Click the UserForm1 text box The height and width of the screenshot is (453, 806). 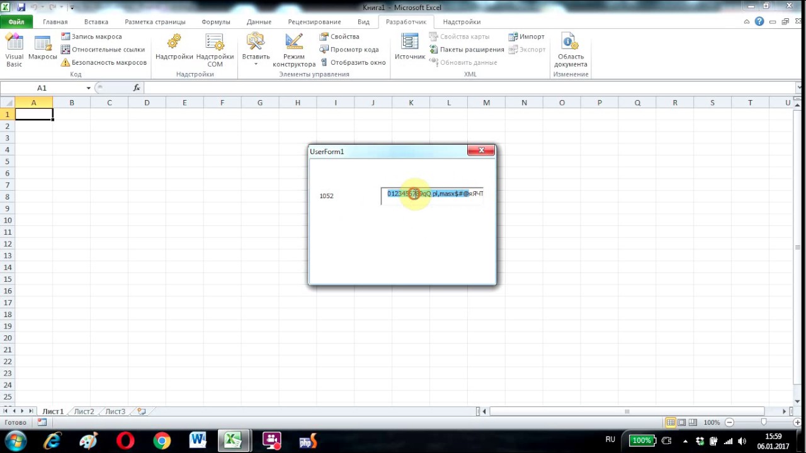(x=432, y=196)
